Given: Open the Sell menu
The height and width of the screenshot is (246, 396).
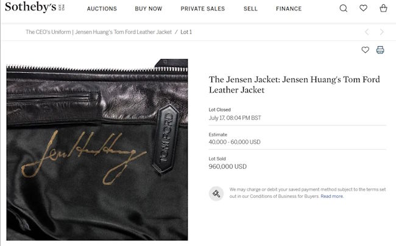Looking at the screenshot, I should click(250, 9).
